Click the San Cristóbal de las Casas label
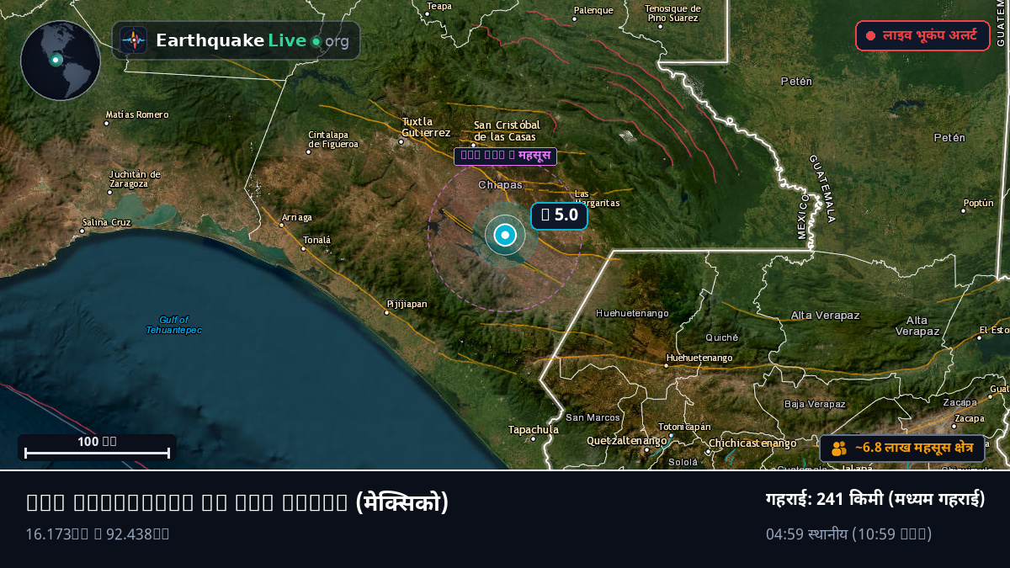This screenshot has height=568, width=1010. [505, 130]
